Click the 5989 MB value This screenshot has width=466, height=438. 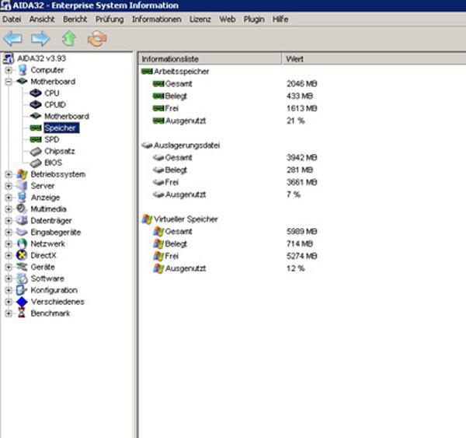tap(301, 231)
